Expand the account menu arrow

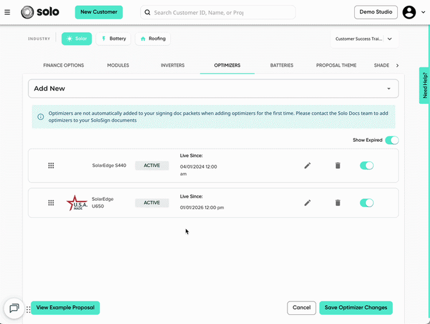click(x=423, y=12)
